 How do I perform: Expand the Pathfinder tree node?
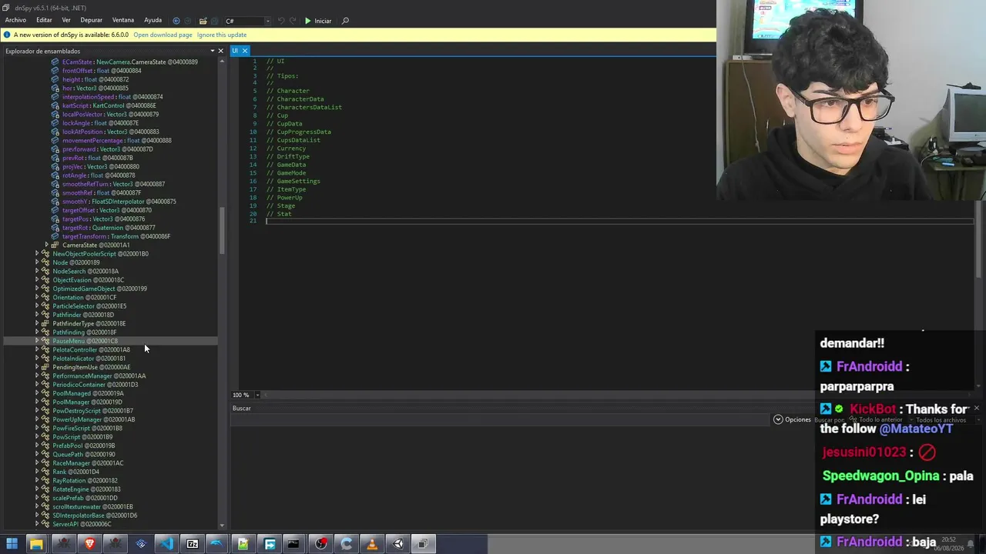click(37, 315)
